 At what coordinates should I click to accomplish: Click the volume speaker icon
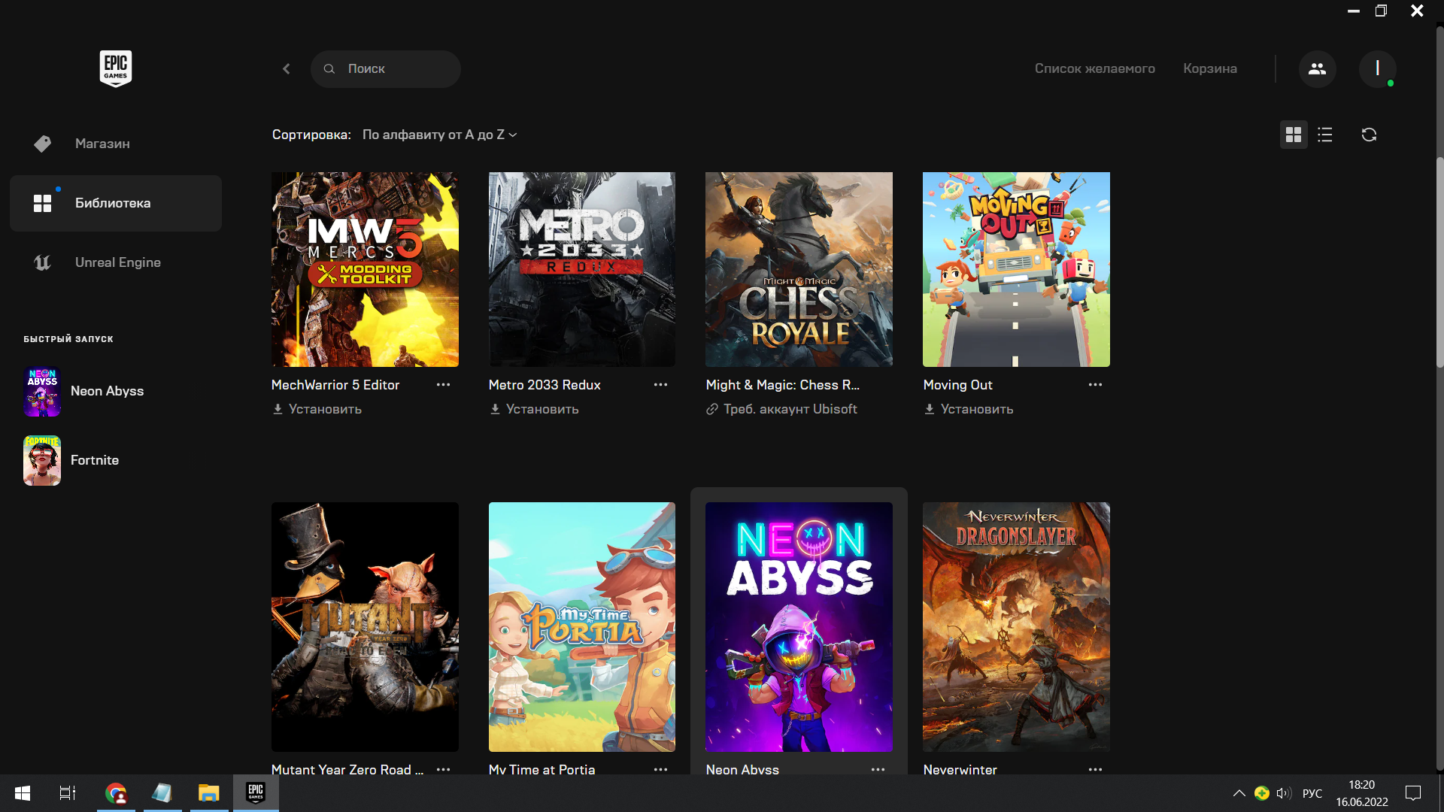[x=1283, y=793]
